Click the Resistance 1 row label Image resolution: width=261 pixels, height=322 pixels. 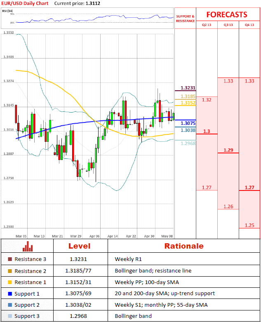coord(31,282)
